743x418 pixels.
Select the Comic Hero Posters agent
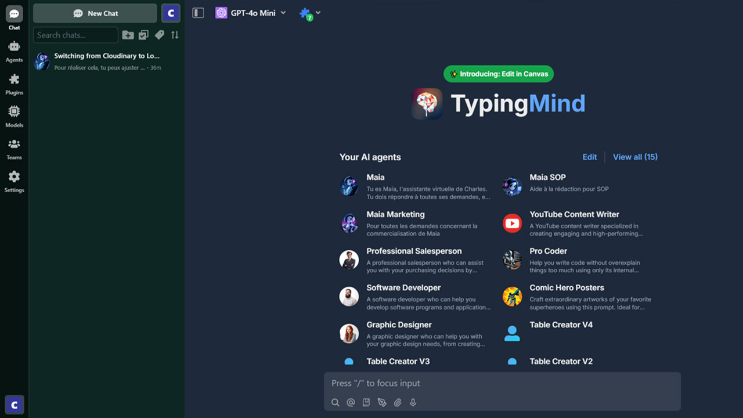tap(579, 297)
